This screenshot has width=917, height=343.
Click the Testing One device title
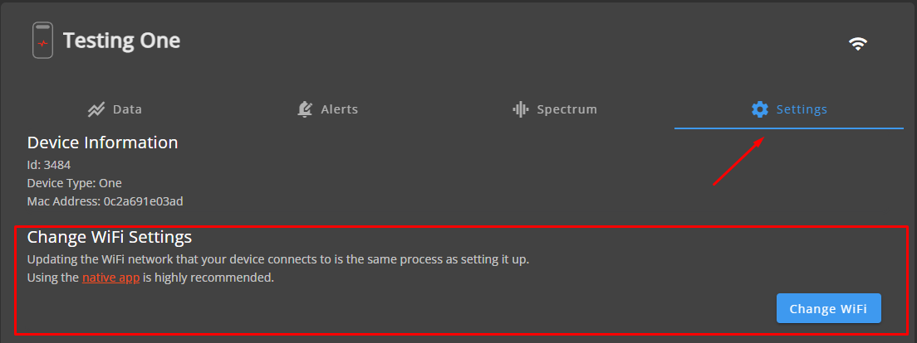(x=121, y=40)
